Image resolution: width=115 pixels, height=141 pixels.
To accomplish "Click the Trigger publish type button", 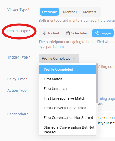I will (x=103, y=33).
